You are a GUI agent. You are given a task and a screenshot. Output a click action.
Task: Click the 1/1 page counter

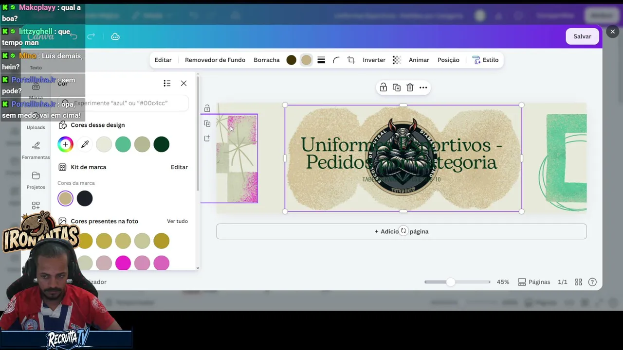(562, 282)
